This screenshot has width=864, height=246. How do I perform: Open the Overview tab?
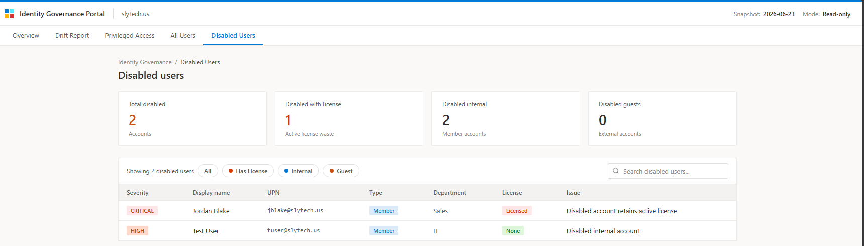point(26,35)
